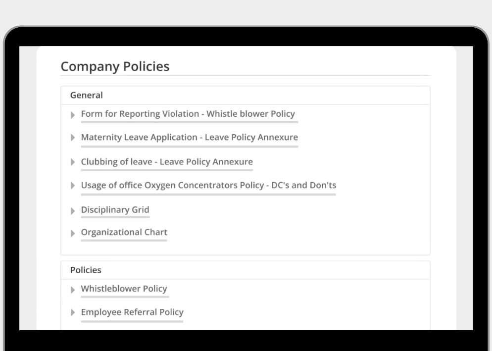Open Clubbing of leave Annexure link
Image resolution: width=492 pixels, height=351 pixels.
167,162
